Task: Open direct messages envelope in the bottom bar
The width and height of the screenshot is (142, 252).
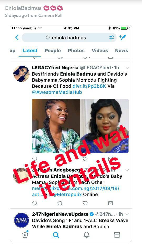Action: point(117,235)
